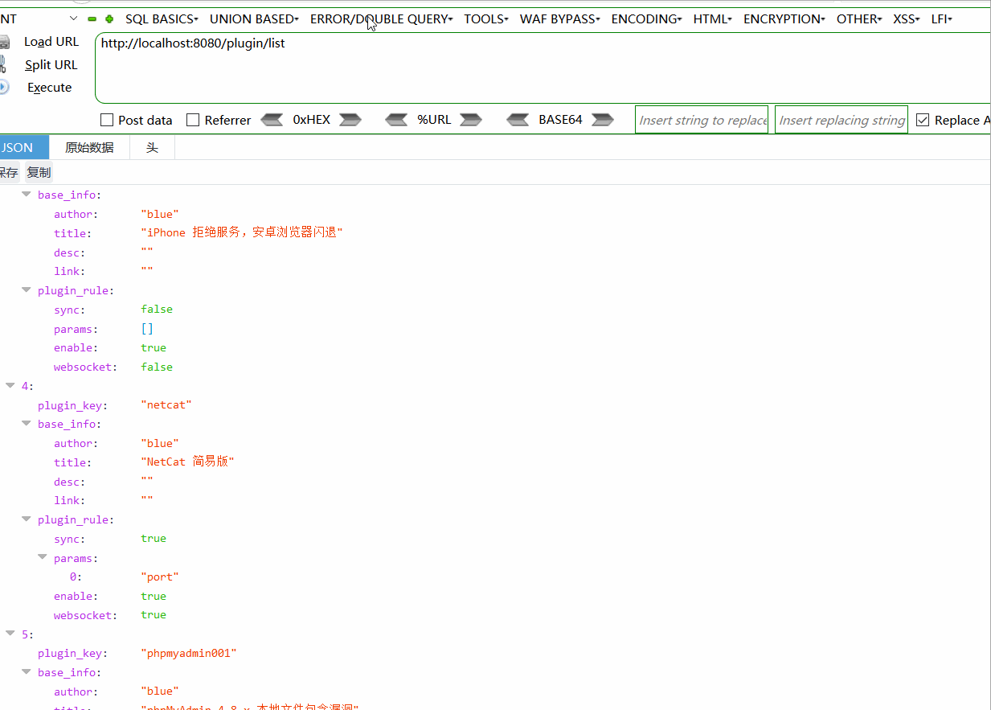The height and width of the screenshot is (710, 991).
Task: Open the UNION BASED menu
Action: pyautogui.click(x=254, y=18)
